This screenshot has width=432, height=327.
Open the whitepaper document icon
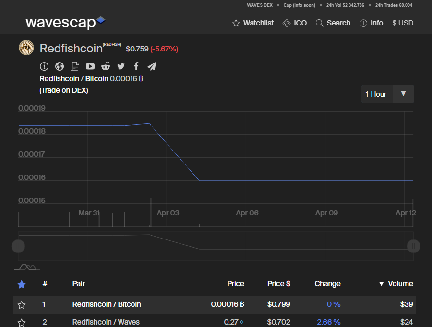point(75,66)
